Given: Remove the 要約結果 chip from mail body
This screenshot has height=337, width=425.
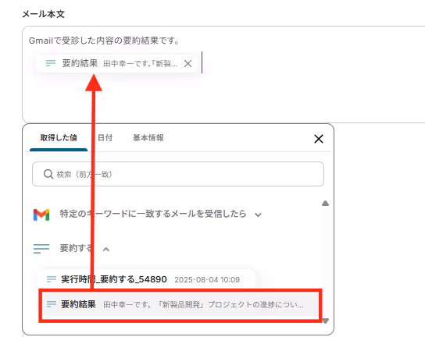Looking at the screenshot, I should (187, 64).
